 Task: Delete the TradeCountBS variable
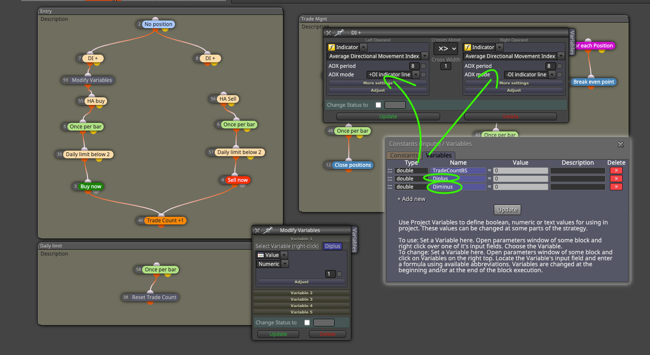click(616, 171)
